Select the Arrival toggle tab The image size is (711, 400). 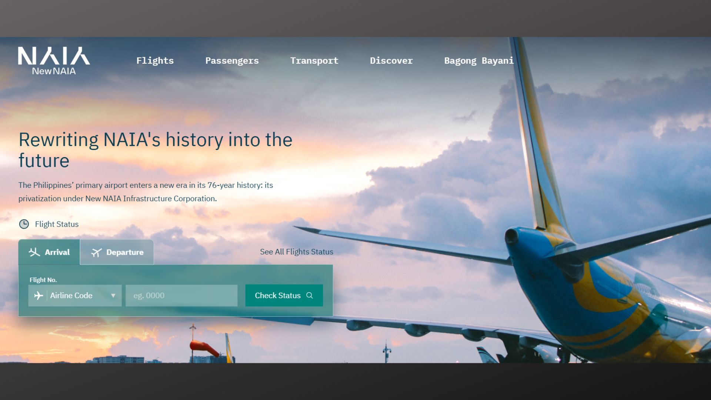point(49,252)
